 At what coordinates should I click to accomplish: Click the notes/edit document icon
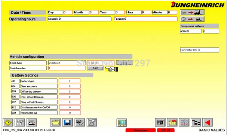tap(20, 122)
